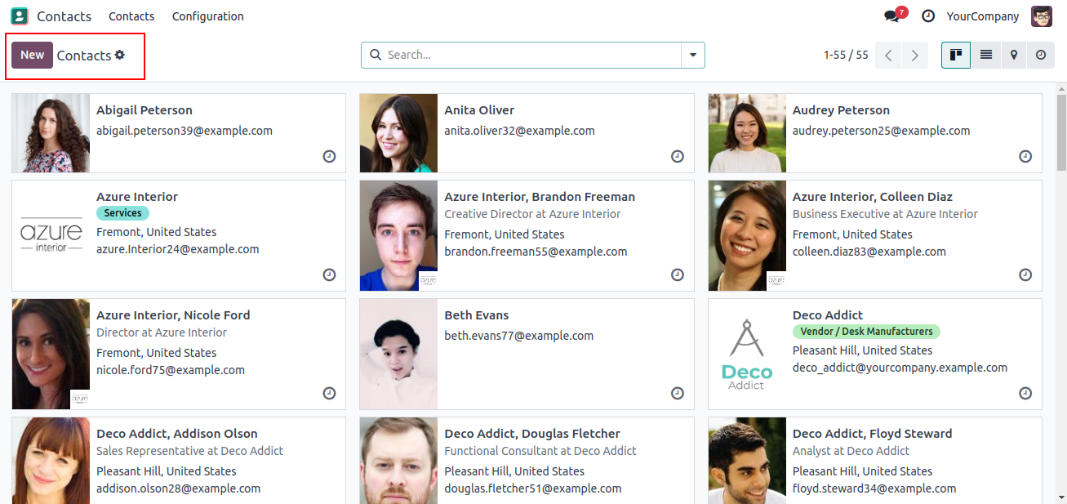
Task: Click 'Functional Consultant at Deco Addict'
Action: (540, 451)
